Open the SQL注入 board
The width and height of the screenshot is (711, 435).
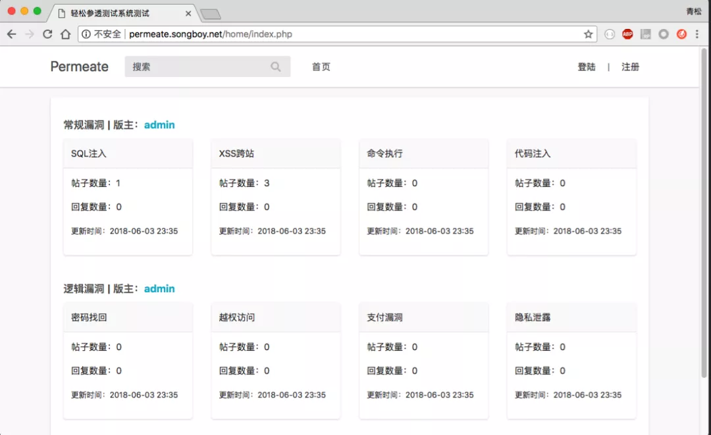tap(88, 153)
